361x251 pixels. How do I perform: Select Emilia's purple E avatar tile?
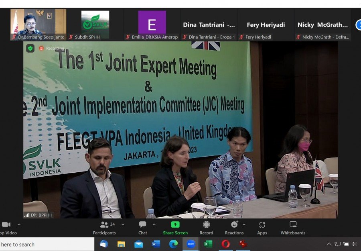point(152,22)
